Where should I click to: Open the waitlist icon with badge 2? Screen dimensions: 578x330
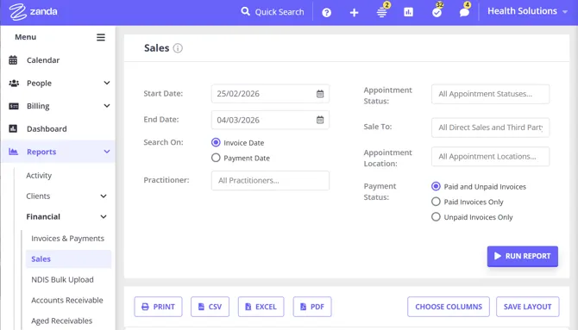pos(382,12)
